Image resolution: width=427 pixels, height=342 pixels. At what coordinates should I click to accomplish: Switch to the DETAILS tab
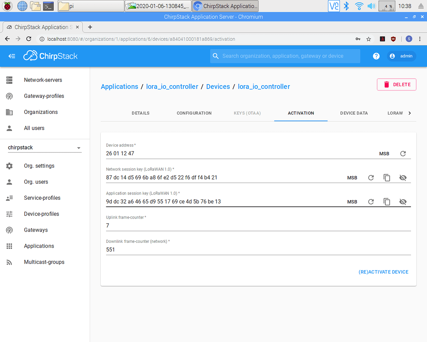tap(141, 113)
